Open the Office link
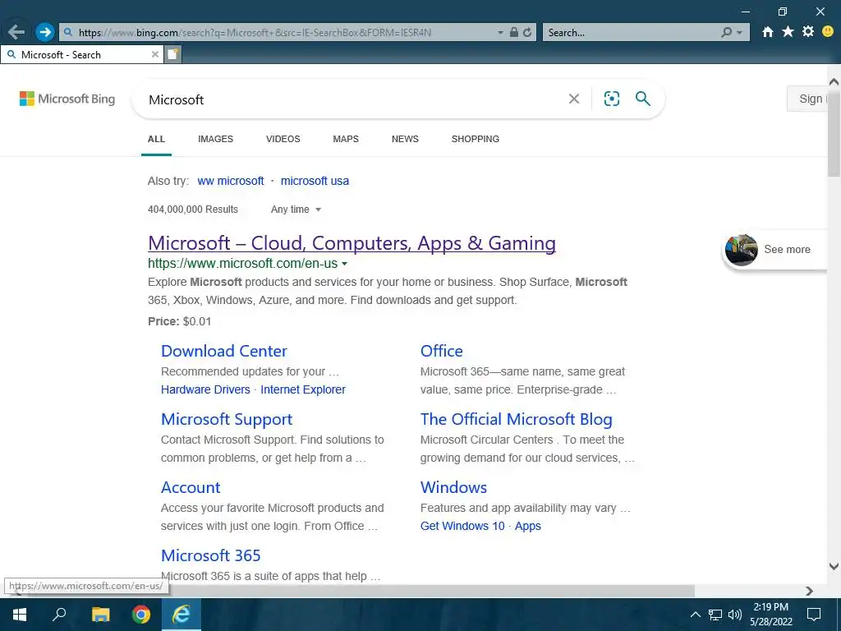841x631 pixels. coord(441,351)
